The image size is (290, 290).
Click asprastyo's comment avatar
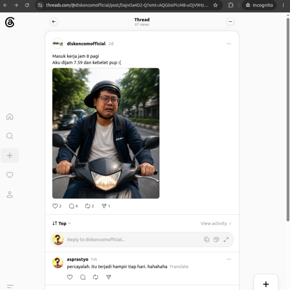[x=57, y=263]
